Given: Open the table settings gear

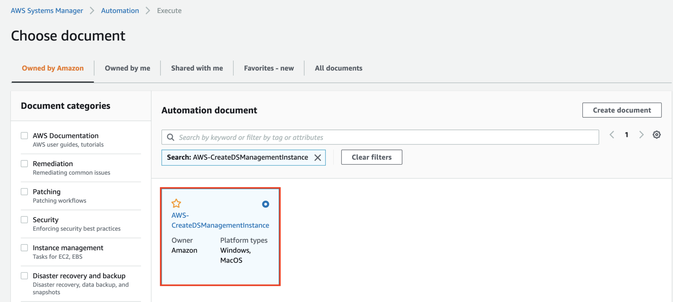Looking at the screenshot, I should pyautogui.click(x=656, y=135).
